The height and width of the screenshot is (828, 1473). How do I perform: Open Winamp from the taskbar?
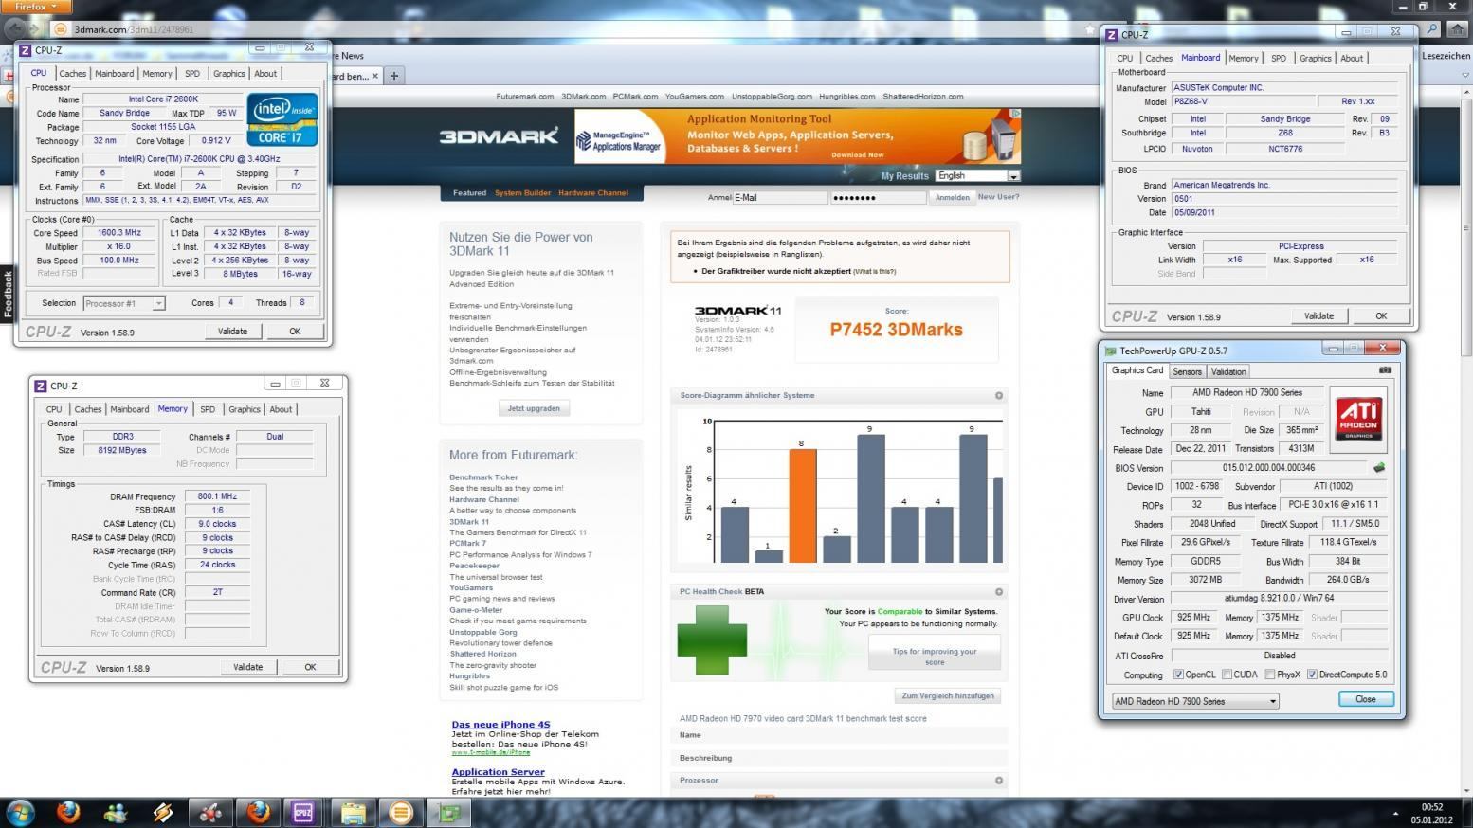tap(163, 812)
